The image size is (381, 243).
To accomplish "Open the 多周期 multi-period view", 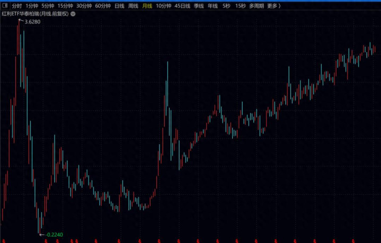I will 255,6.
